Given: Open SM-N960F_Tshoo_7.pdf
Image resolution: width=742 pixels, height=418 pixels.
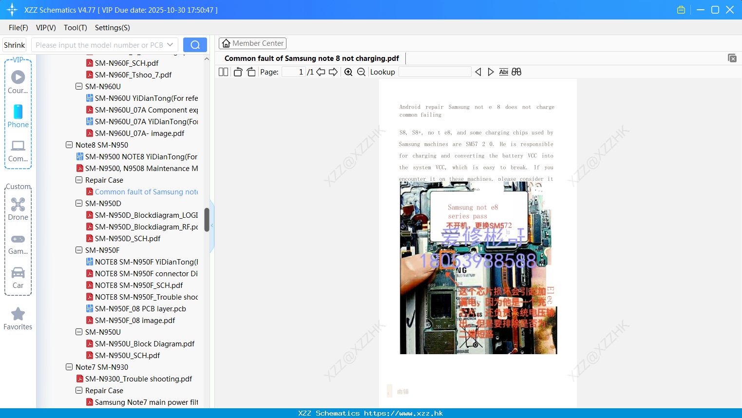Looking at the screenshot, I should [x=133, y=75].
